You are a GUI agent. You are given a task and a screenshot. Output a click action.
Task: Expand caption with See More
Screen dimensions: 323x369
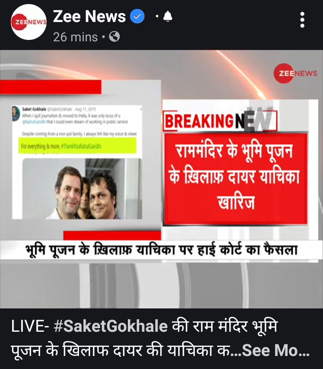click(276, 350)
